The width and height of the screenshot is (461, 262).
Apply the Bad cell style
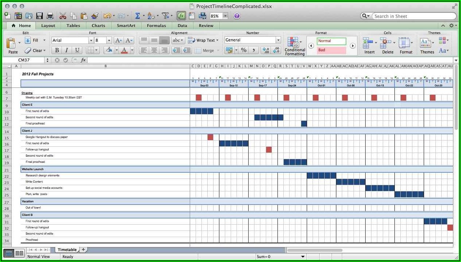point(331,50)
